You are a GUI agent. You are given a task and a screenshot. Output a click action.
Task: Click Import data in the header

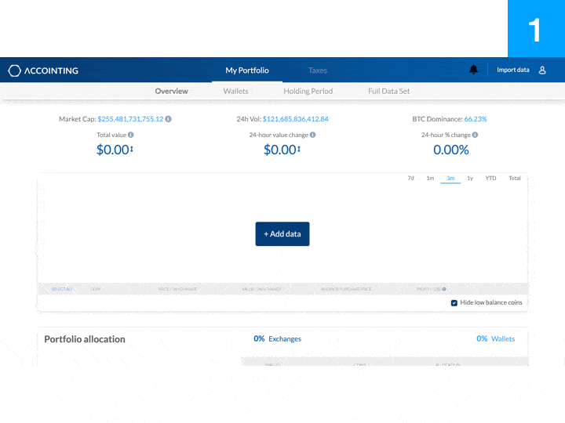512,70
